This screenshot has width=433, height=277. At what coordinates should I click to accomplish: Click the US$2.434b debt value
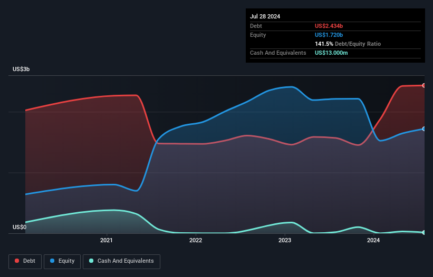pyautogui.click(x=329, y=26)
